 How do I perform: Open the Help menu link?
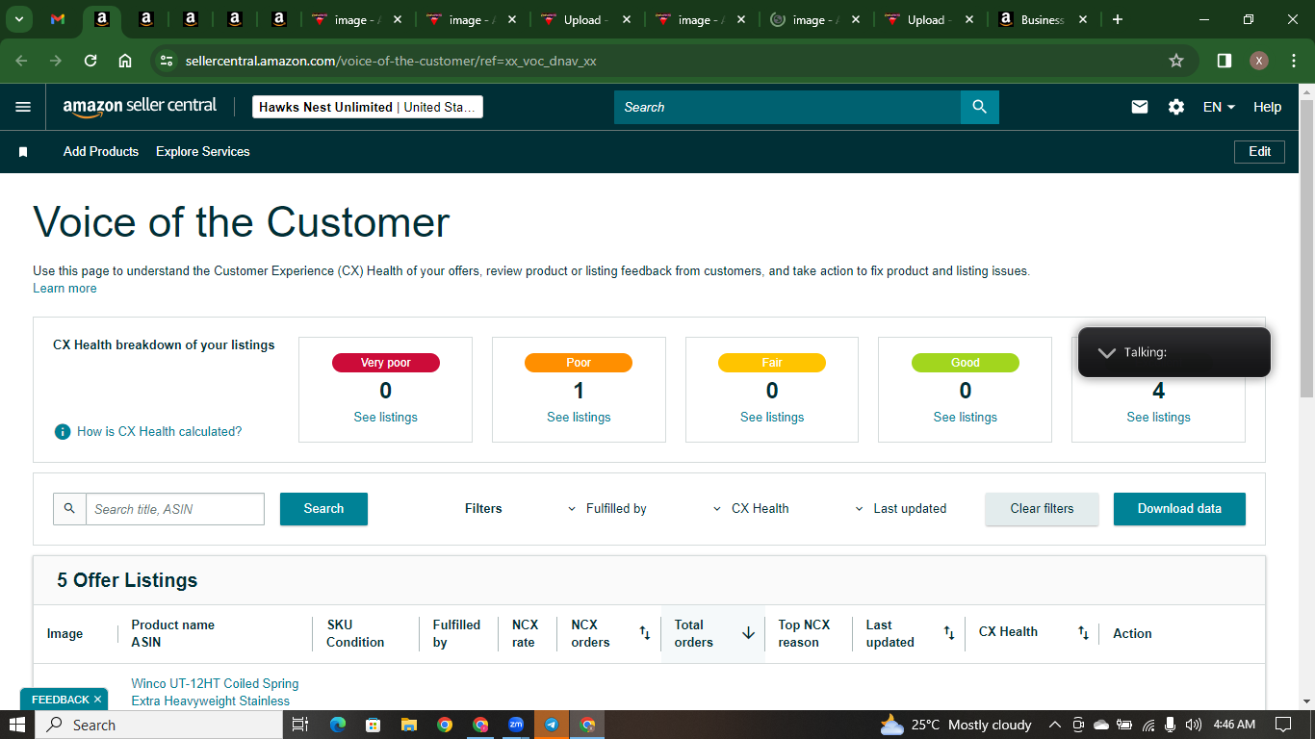pos(1267,107)
